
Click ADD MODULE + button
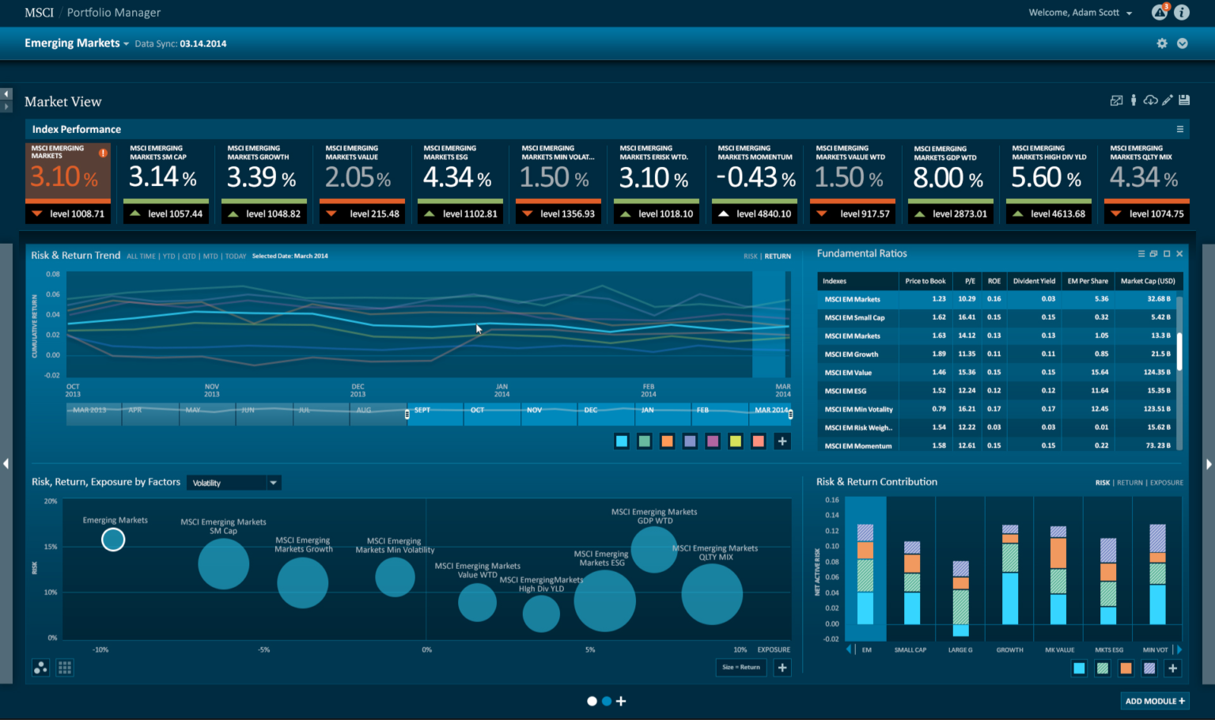[x=1155, y=701]
